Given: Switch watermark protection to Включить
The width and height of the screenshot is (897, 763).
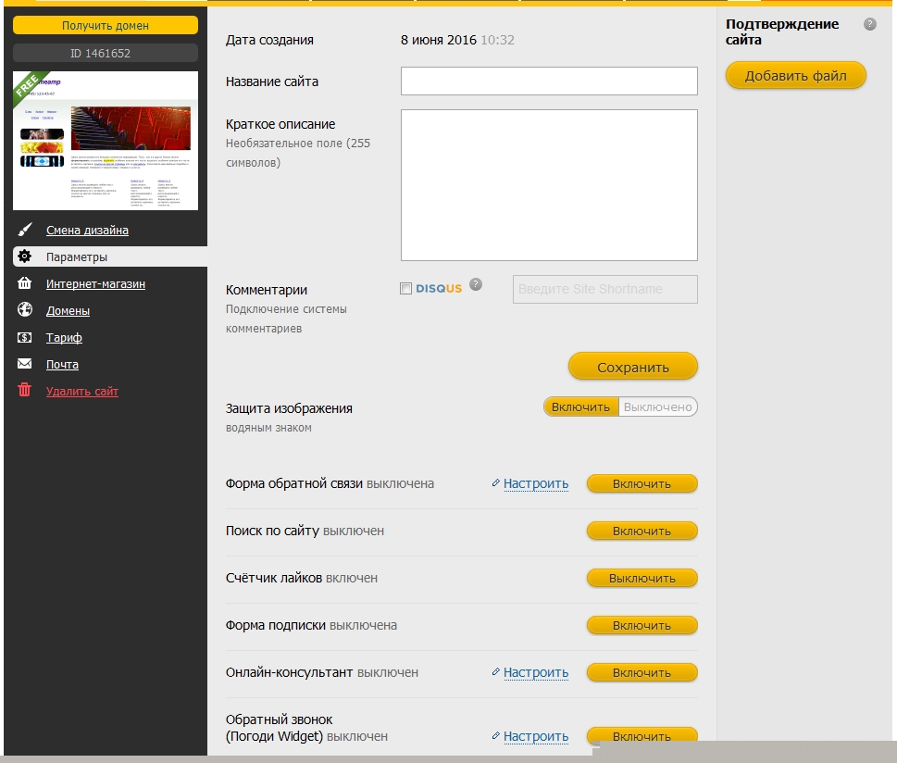Looking at the screenshot, I should pyautogui.click(x=580, y=407).
